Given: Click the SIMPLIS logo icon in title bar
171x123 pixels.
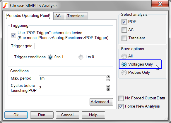Looking at the screenshot, I should [6, 6].
